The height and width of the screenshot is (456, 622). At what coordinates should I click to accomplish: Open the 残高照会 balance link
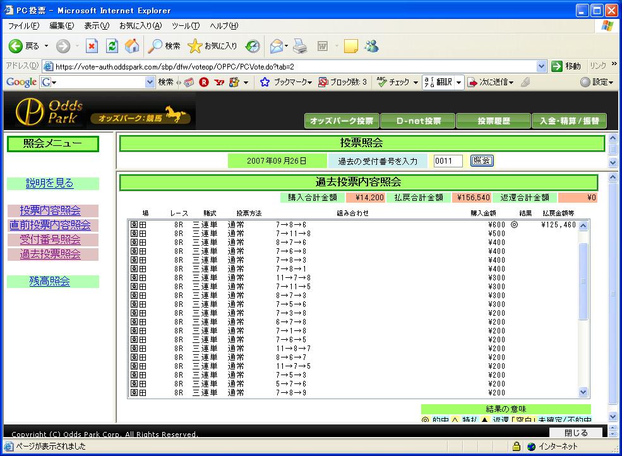(x=50, y=282)
